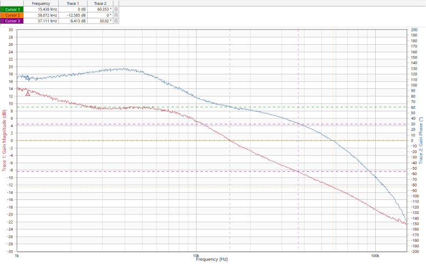Click the 100k tick on the frequency axis
Viewport: 426px width, 264px height.
pos(375,255)
